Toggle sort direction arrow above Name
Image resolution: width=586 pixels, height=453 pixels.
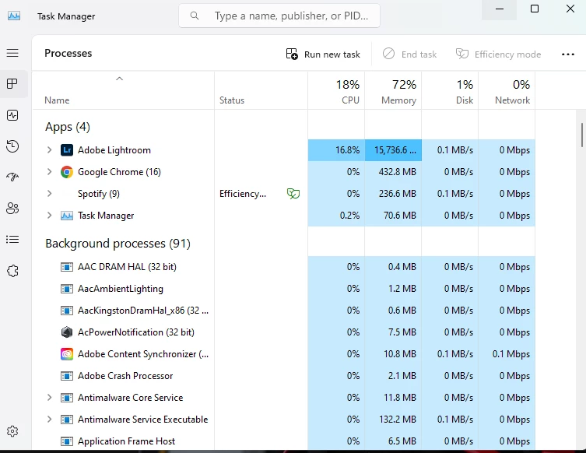click(119, 79)
